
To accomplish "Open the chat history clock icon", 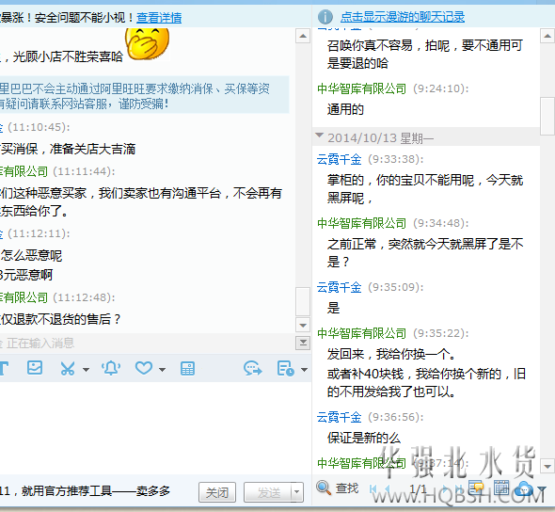I will pyautogui.click(x=286, y=369).
